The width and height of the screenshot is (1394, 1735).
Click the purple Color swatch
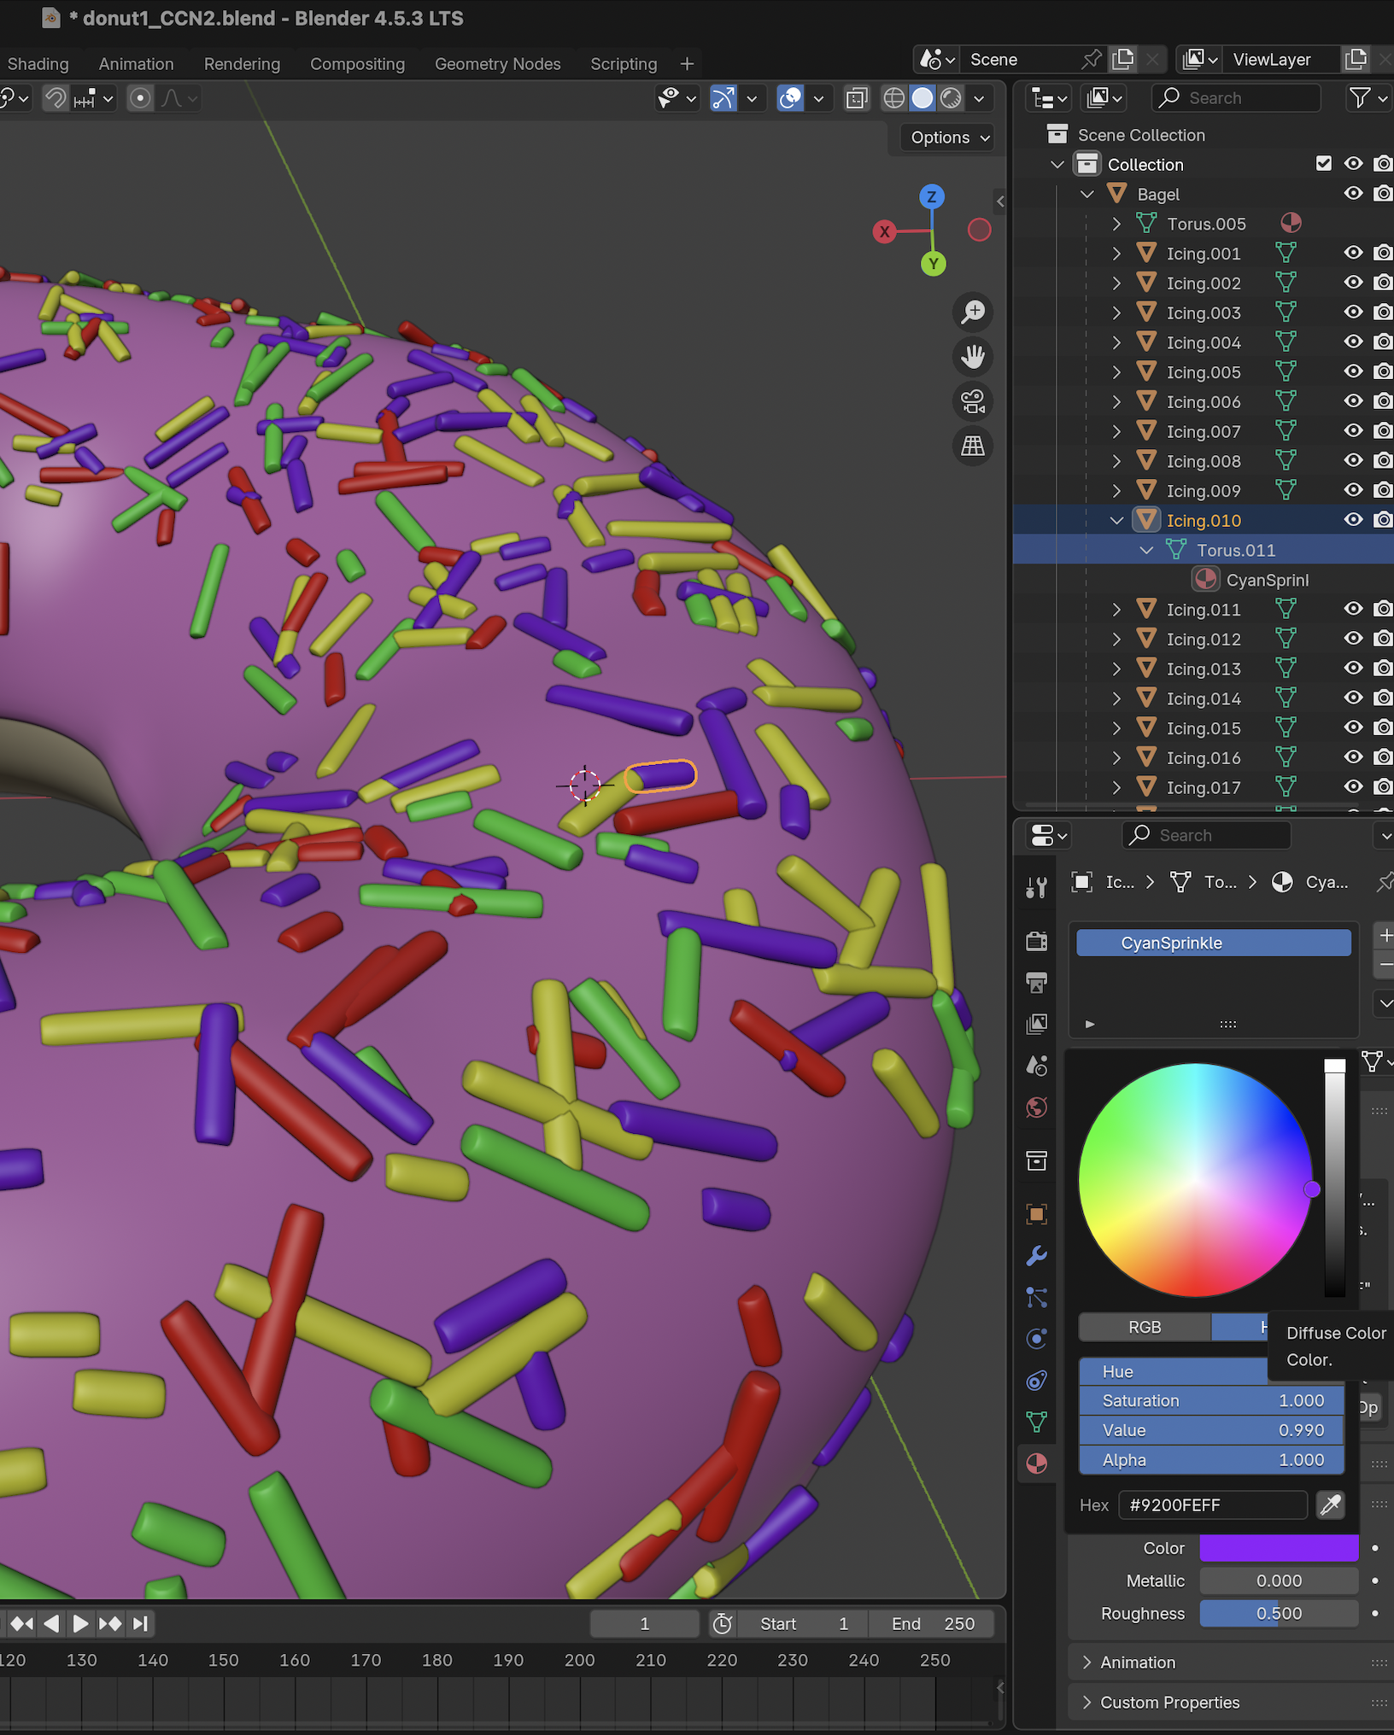(x=1279, y=1548)
